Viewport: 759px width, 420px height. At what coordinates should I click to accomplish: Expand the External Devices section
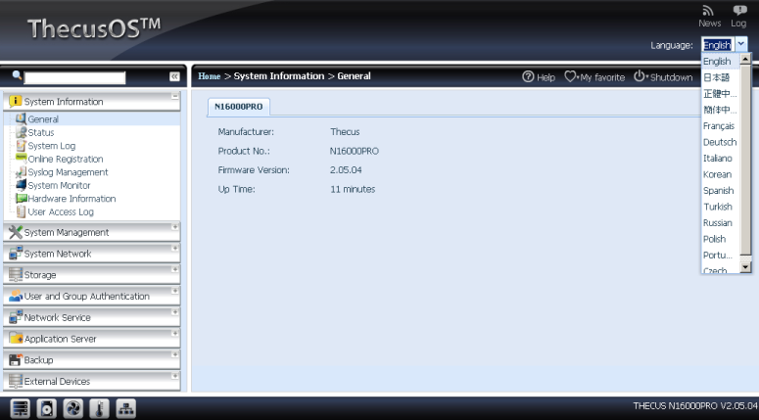click(x=174, y=376)
